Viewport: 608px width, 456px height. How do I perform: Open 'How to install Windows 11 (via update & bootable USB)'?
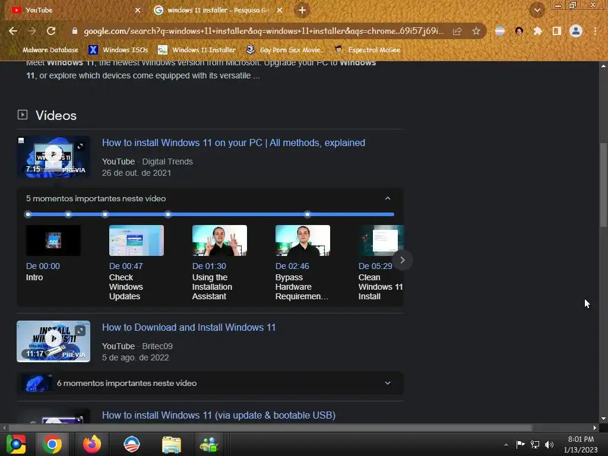coord(218,415)
